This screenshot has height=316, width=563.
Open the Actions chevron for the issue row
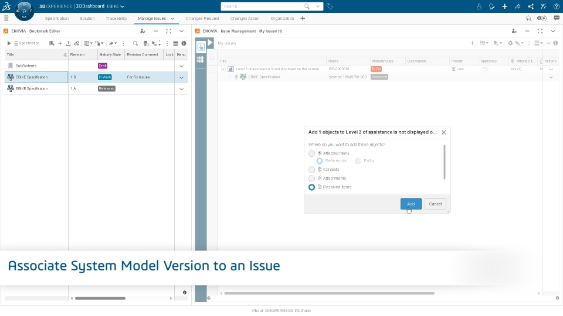[x=551, y=69]
